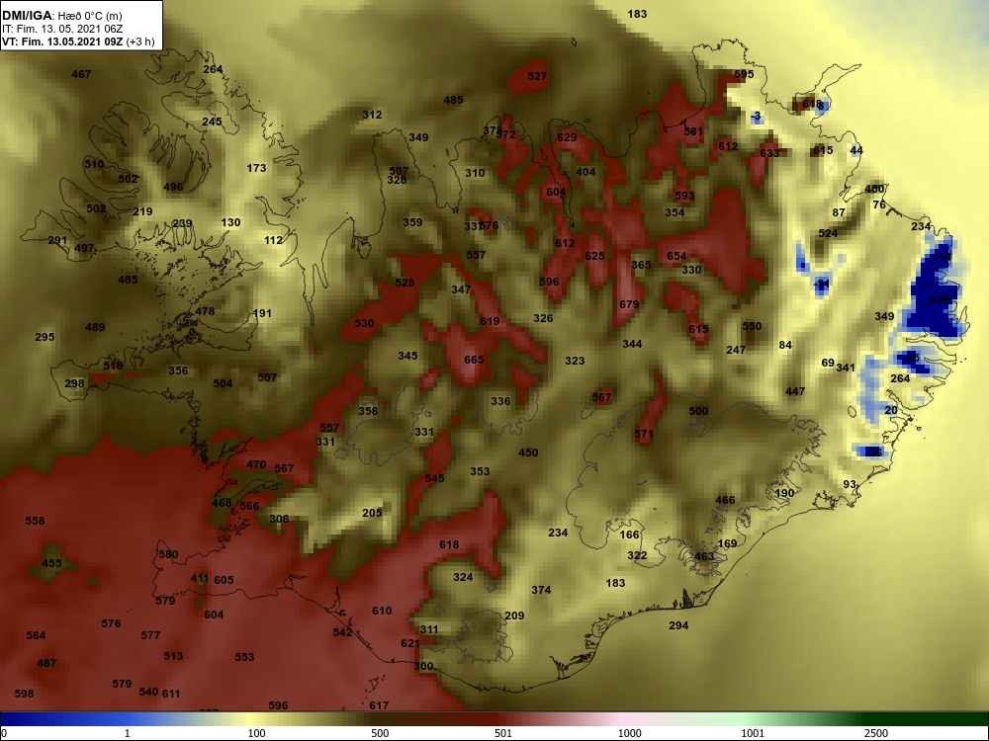Click the map value '595'
The height and width of the screenshot is (741, 989).
pyautogui.click(x=744, y=74)
